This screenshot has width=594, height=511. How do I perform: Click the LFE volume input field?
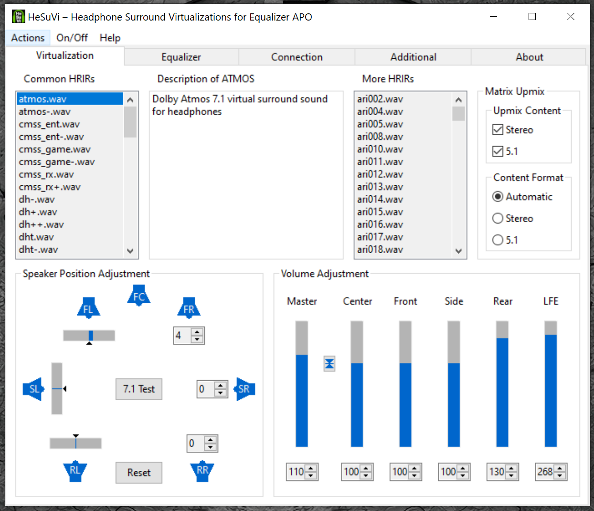tap(545, 472)
